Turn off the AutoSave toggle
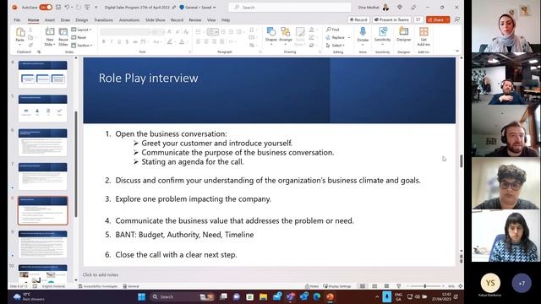541x304 pixels. point(46,7)
